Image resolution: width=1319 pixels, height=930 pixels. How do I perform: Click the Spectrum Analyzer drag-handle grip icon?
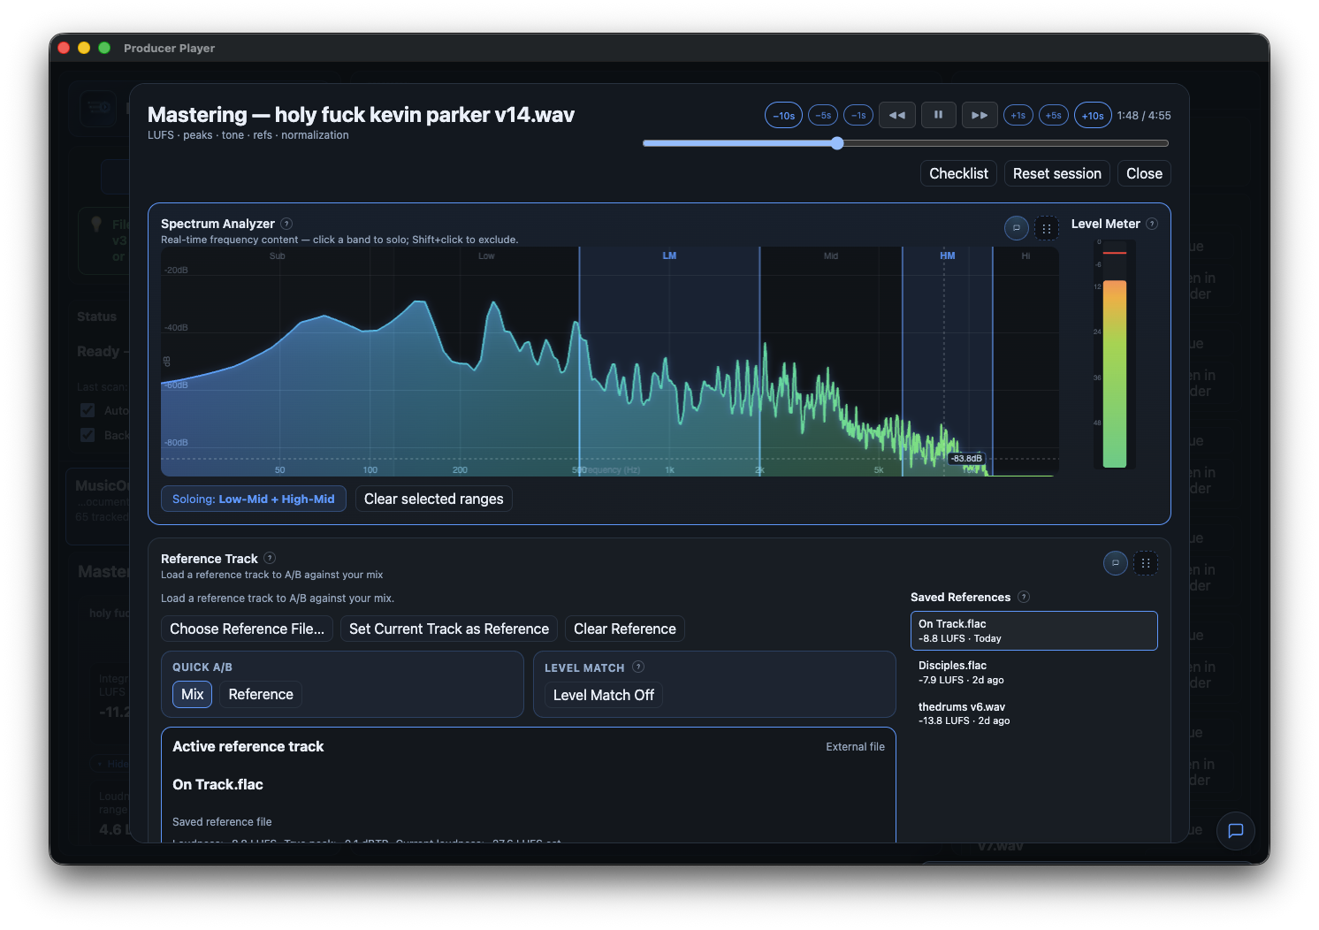(1047, 228)
